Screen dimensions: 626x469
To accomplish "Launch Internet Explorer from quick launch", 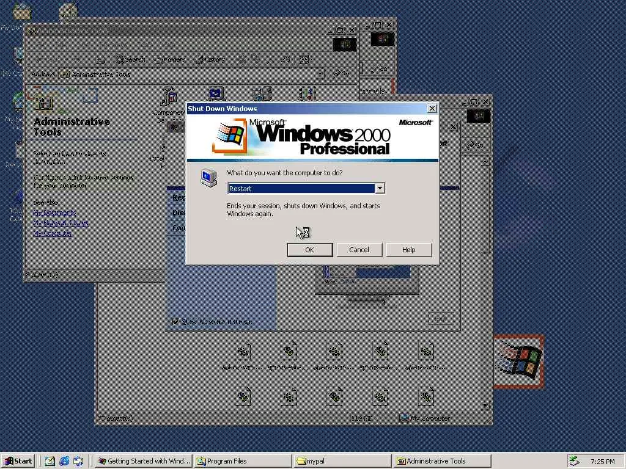I will pos(64,461).
